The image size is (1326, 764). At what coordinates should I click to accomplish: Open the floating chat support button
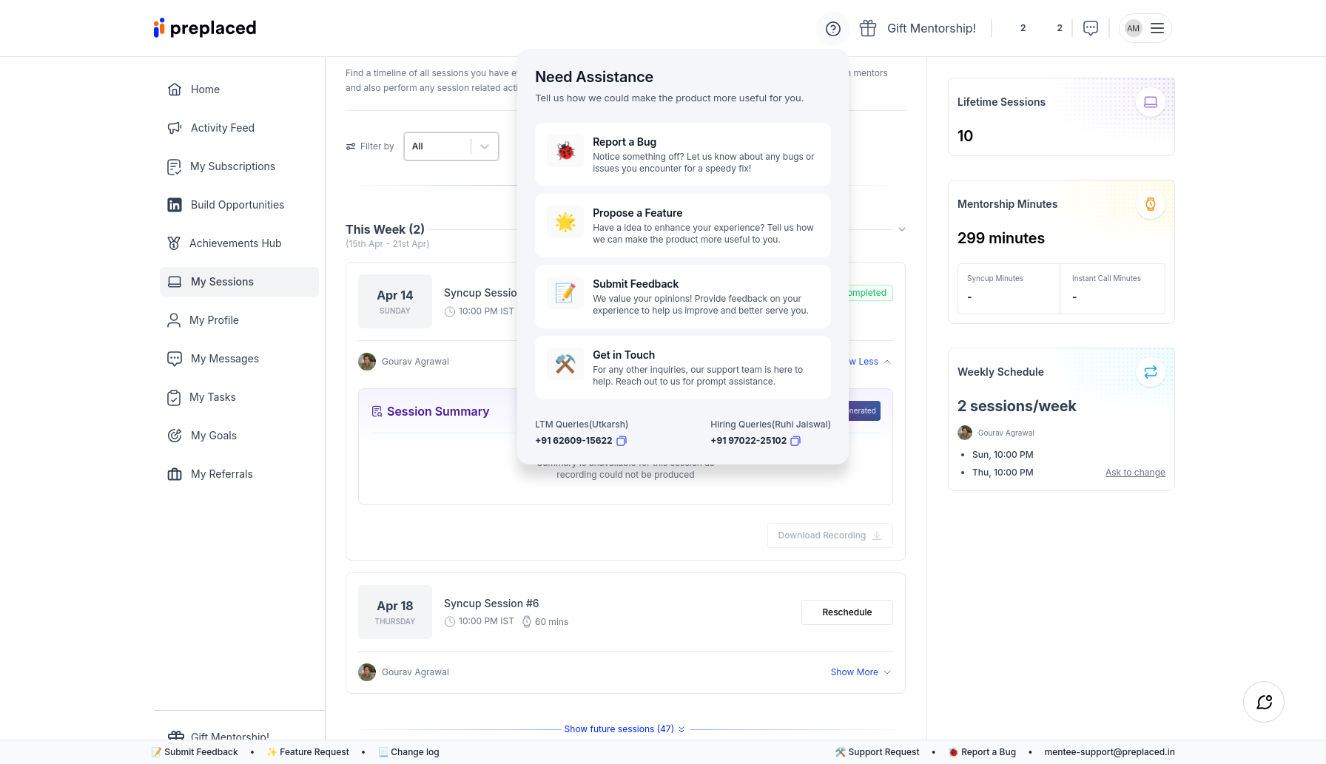click(1264, 702)
